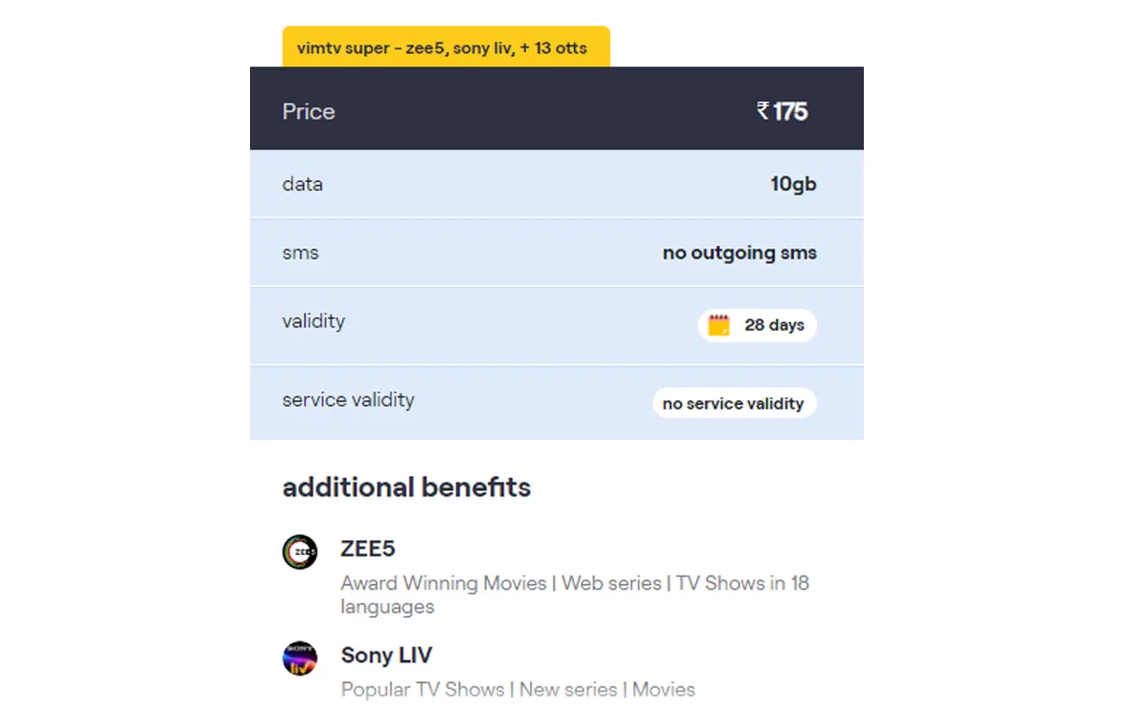Click the no service validity badge
Screen dimensions: 1126x725
tap(733, 404)
